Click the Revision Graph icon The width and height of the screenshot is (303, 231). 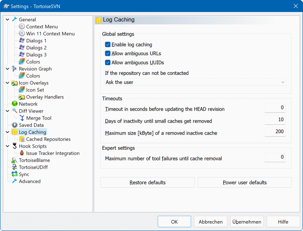pyautogui.click(x=14, y=69)
